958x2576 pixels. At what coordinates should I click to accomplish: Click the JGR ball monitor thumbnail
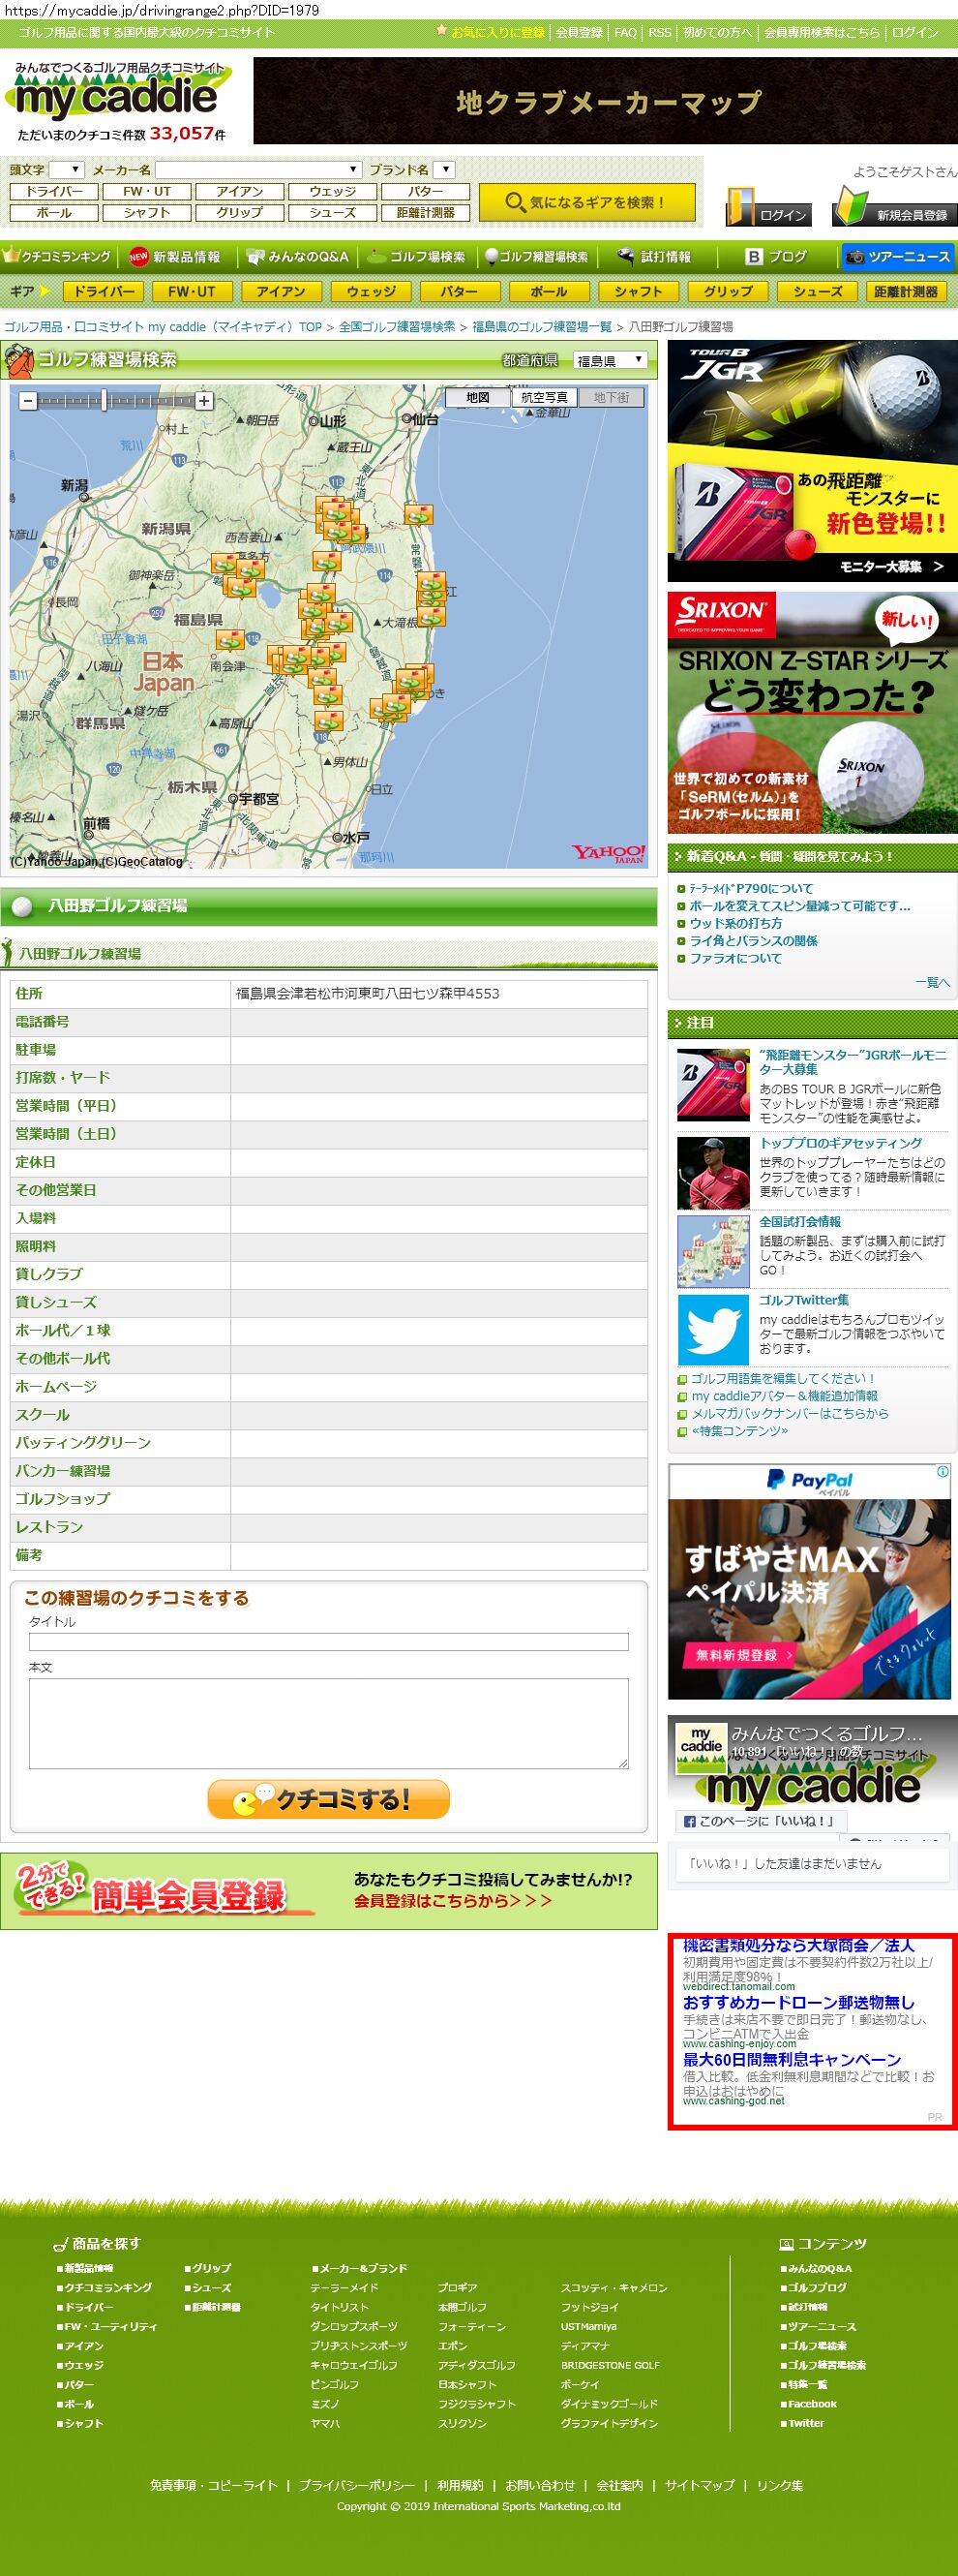(713, 1084)
